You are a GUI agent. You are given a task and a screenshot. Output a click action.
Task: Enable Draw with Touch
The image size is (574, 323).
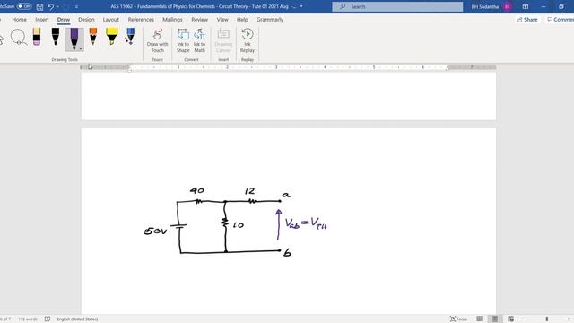158,41
